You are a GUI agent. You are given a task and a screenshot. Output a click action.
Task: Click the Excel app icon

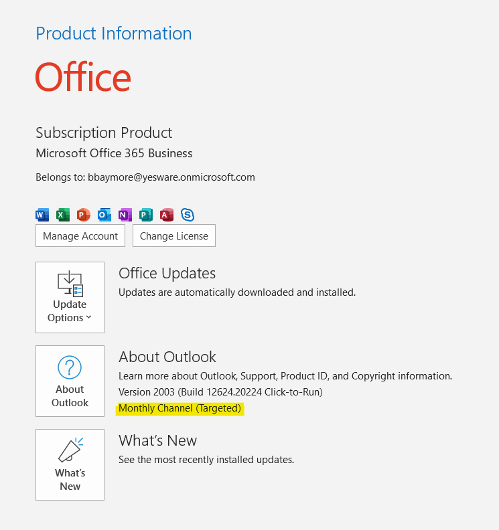(63, 215)
